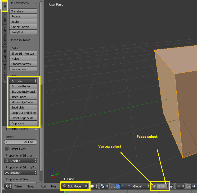Collapse the Mesh Tools panel
This screenshot has width=197, height=193.
12,40
